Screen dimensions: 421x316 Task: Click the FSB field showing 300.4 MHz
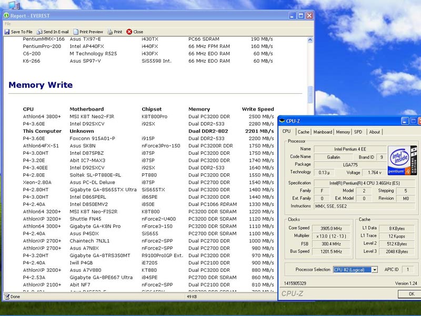click(x=331, y=244)
